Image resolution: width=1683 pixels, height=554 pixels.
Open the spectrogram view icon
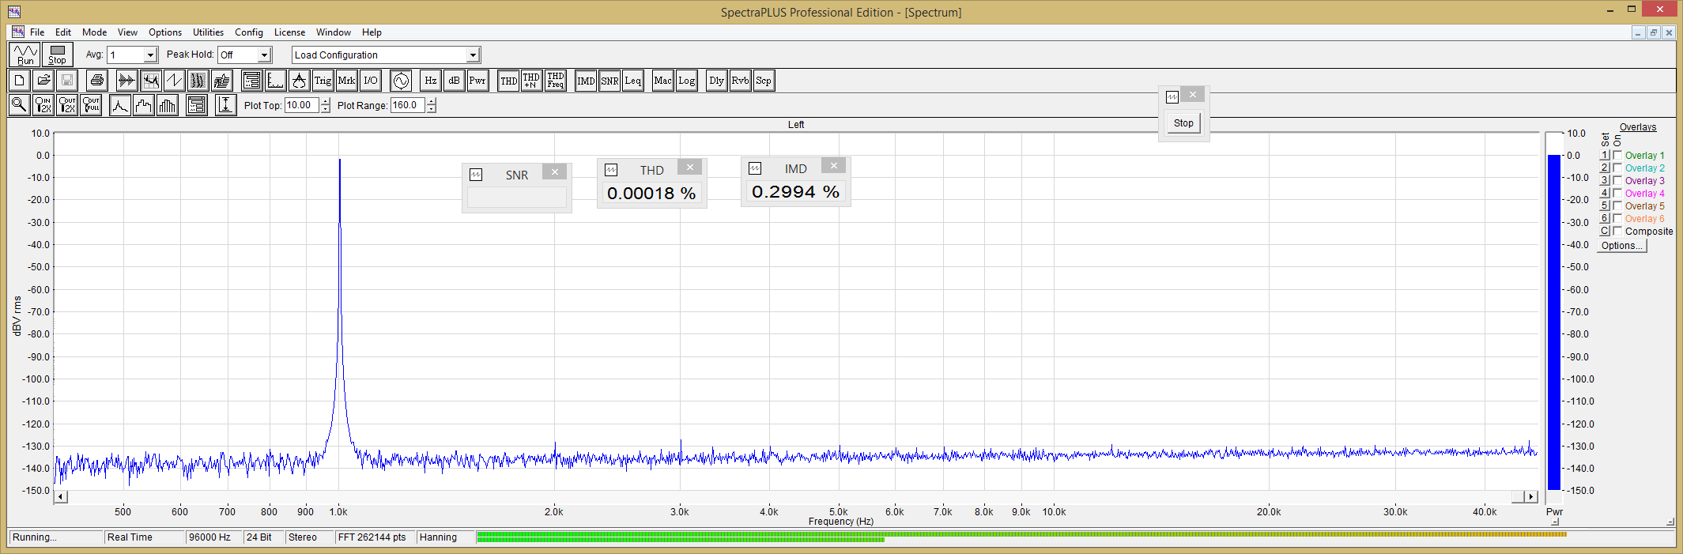tap(198, 81)
